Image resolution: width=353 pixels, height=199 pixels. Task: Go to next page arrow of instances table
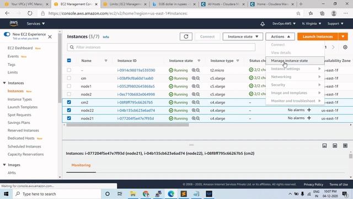pos(333,47)
